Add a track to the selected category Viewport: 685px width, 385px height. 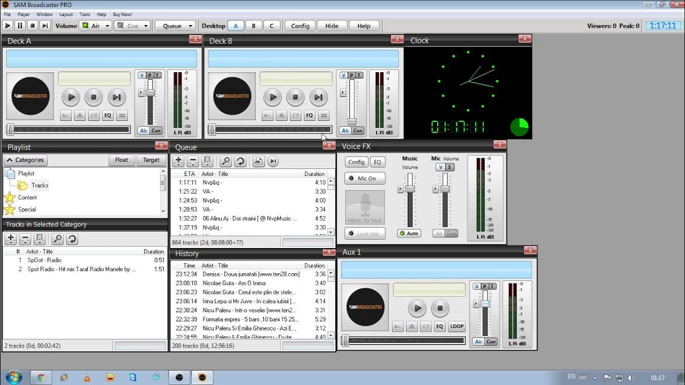pos(11,239)
